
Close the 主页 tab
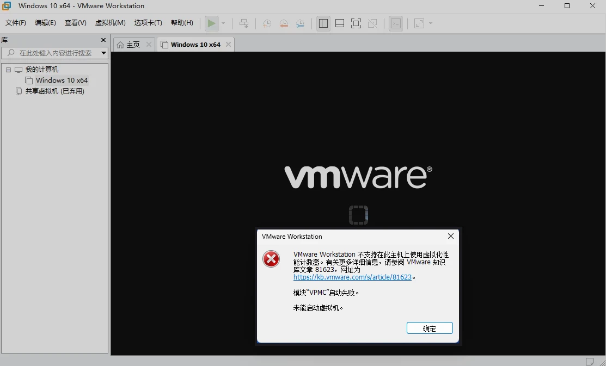[149, 45]
